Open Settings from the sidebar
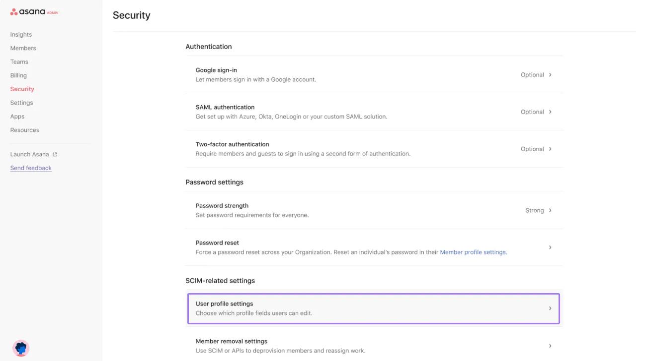This screenshot has width=646, height=361. pos(21,102)
